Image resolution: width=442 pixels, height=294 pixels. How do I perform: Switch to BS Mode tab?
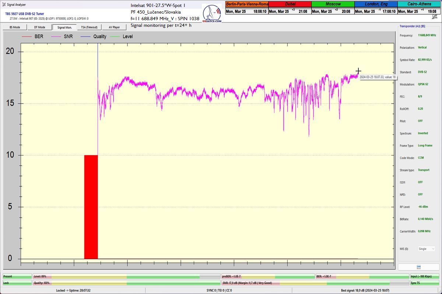pyautogui.click(x=14, y=27)
